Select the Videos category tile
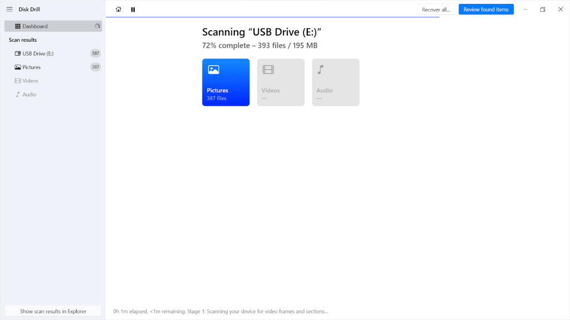The image size is (570, 320). [x=281, y=82]
